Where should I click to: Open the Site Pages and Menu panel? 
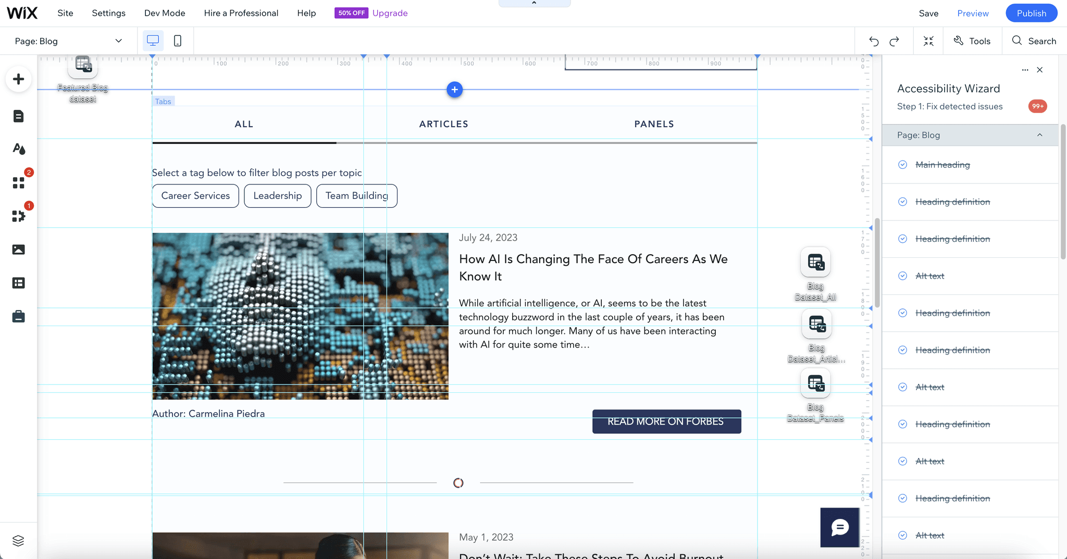click(18, 116)
